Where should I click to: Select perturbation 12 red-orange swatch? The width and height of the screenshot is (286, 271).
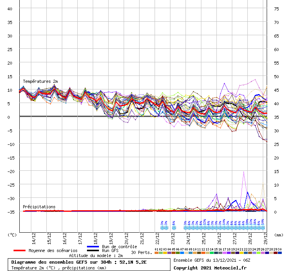click(x=203, y=253)
